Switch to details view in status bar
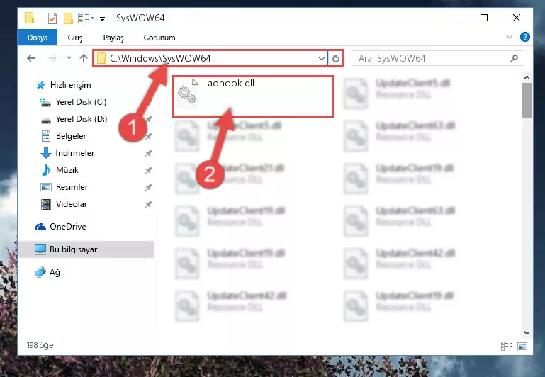The height and width of the screenshot is (377, 545). pos(507,346)
